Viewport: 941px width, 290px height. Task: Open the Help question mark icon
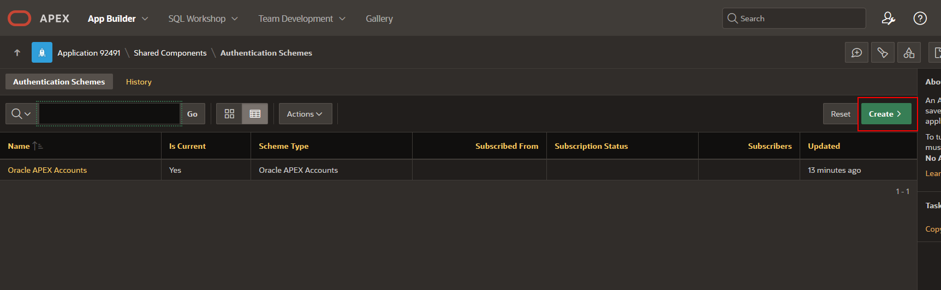pyautogui.click(x=920, y=19)
